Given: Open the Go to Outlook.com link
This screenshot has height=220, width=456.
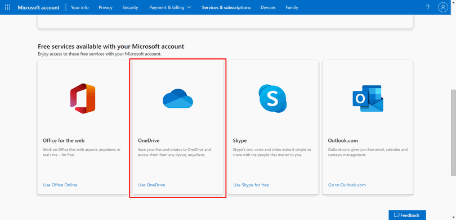Looking at the screenshot, I should pyautogui.click(x=347, y=185).
